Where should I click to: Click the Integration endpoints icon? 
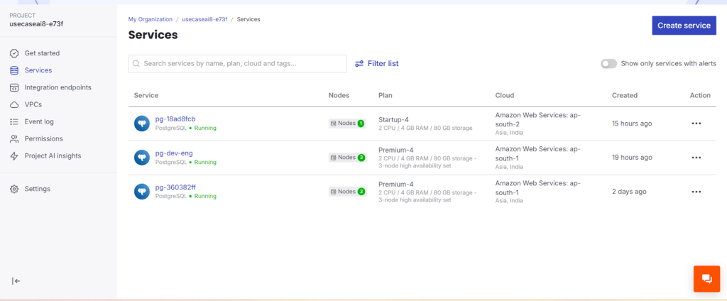pyautogui.click(x=14, y=87)
